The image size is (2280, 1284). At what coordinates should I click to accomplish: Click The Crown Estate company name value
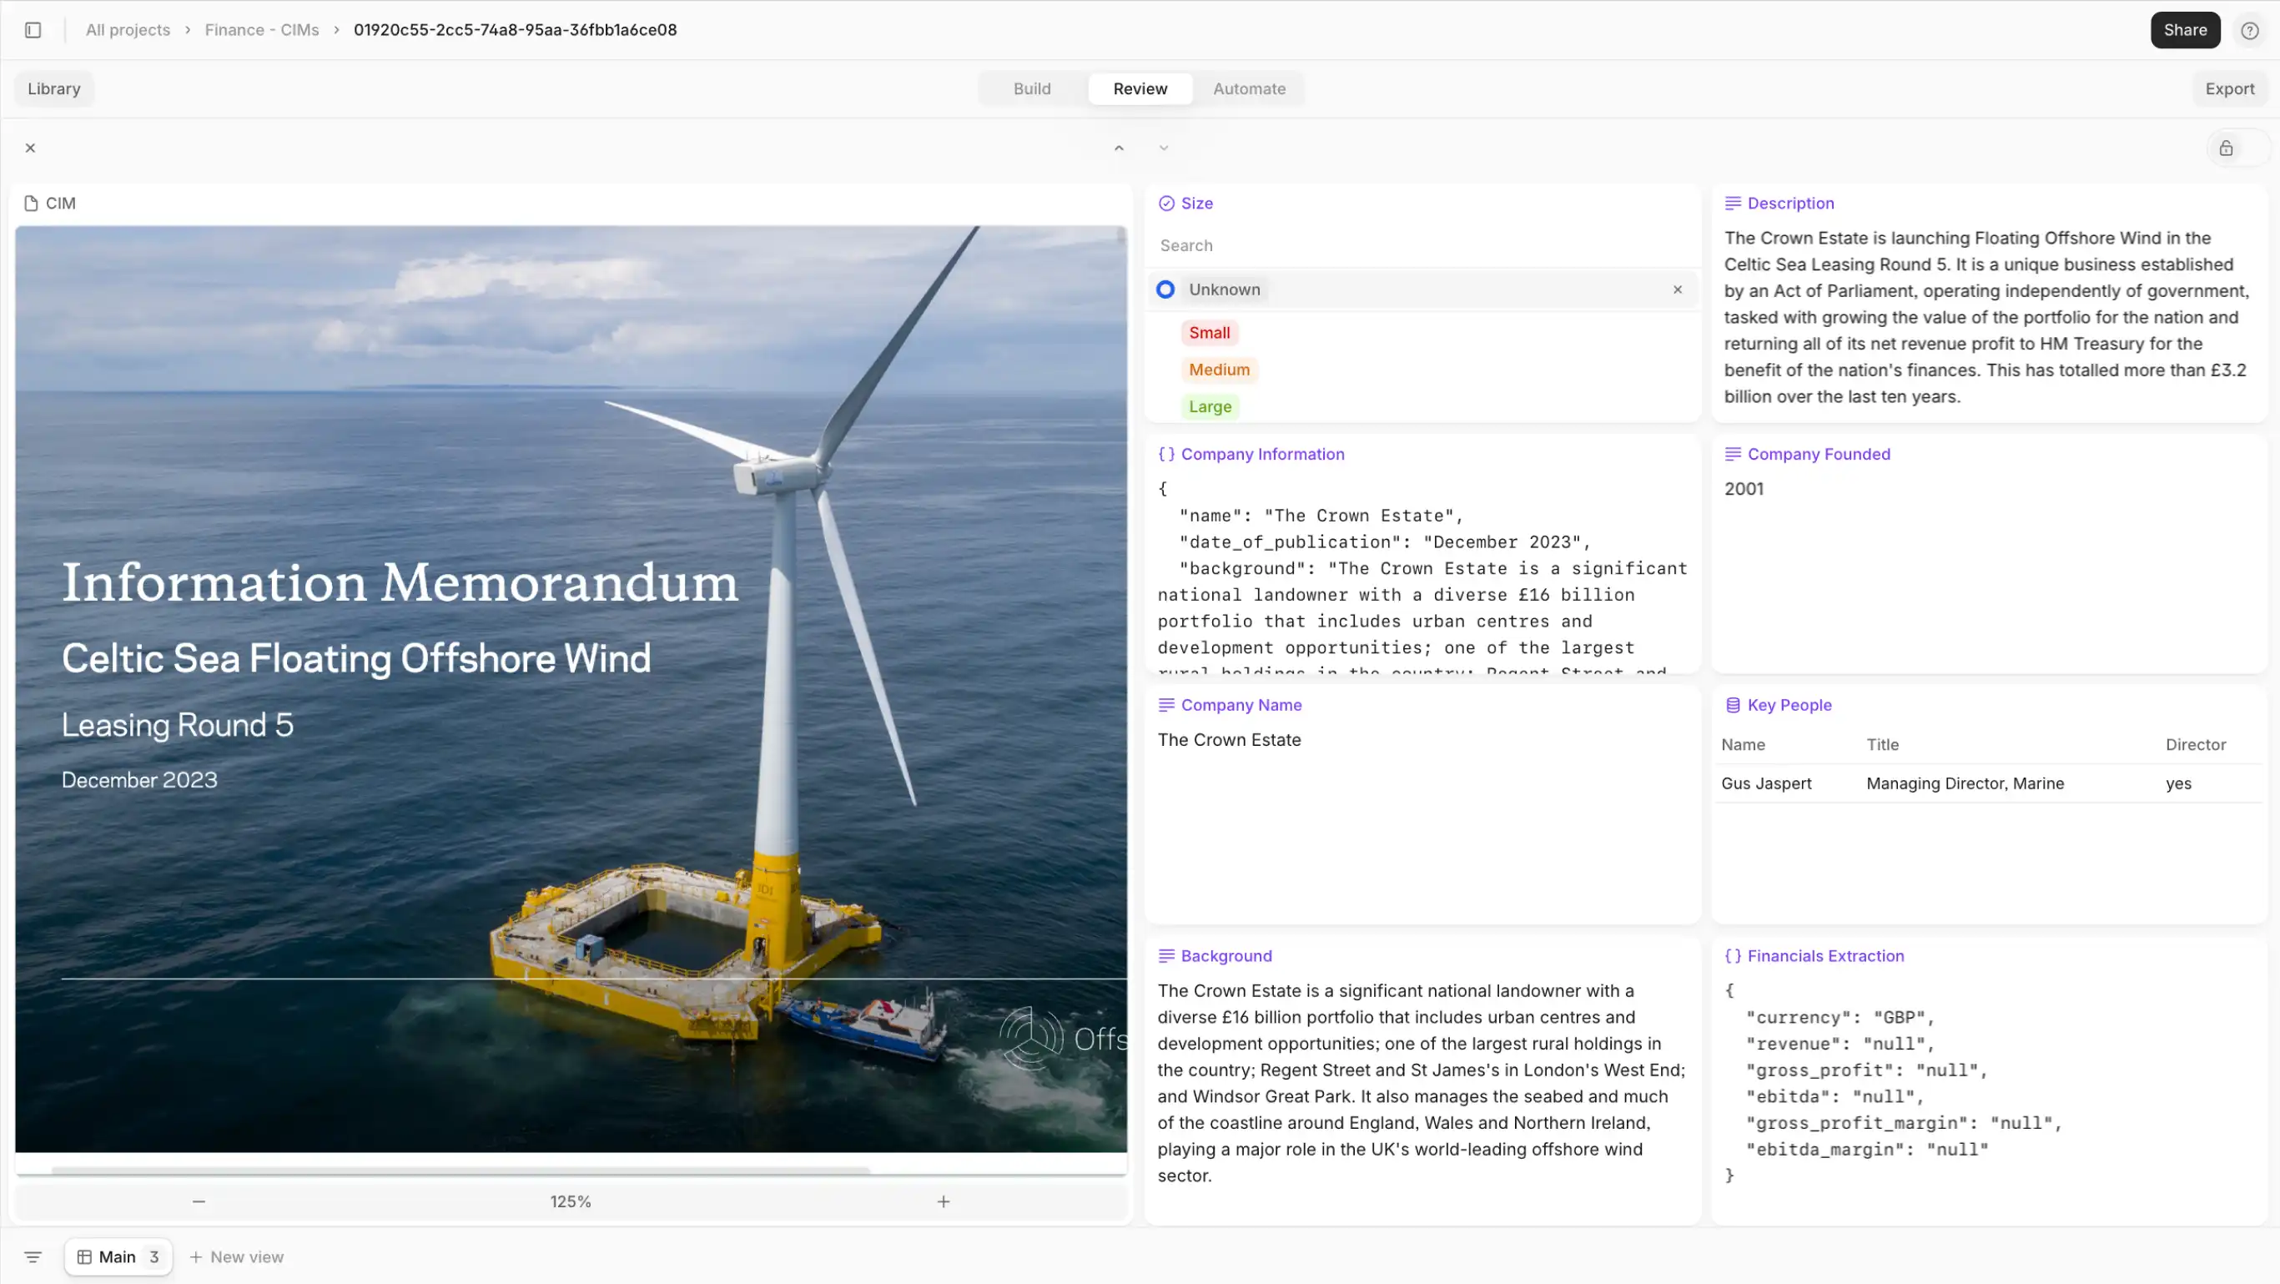pyautogui.click(x=1229, y=740)
